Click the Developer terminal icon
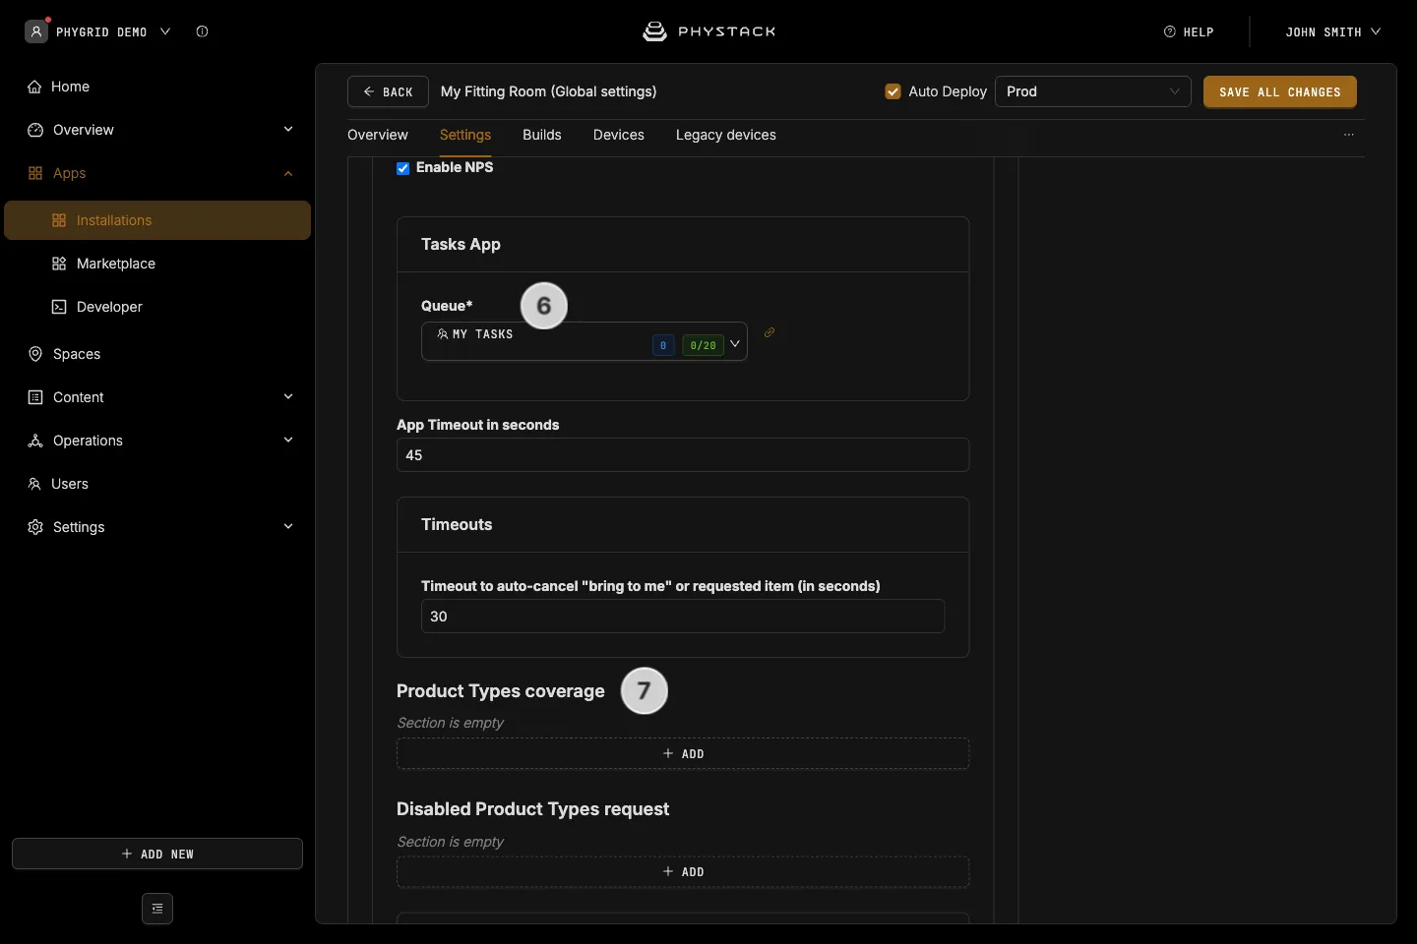 [59, 307]
